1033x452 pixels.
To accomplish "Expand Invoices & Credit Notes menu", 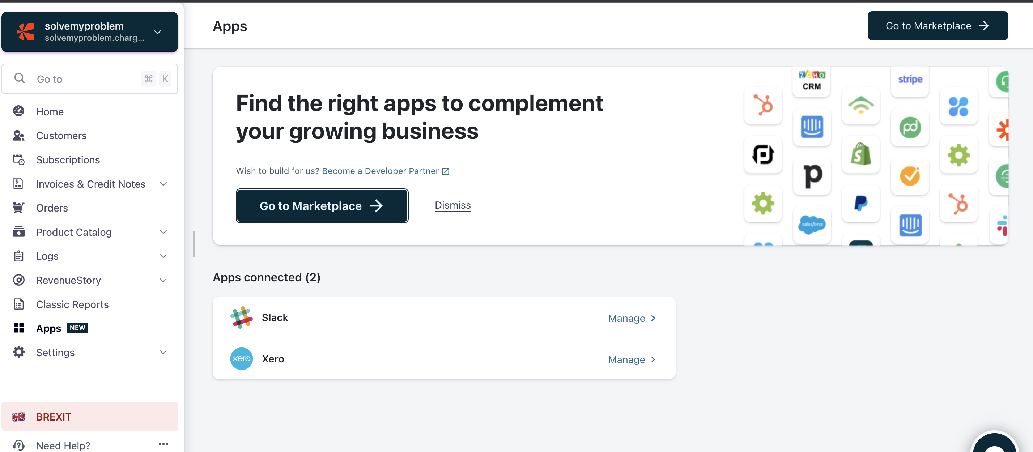I will [163, 184].
